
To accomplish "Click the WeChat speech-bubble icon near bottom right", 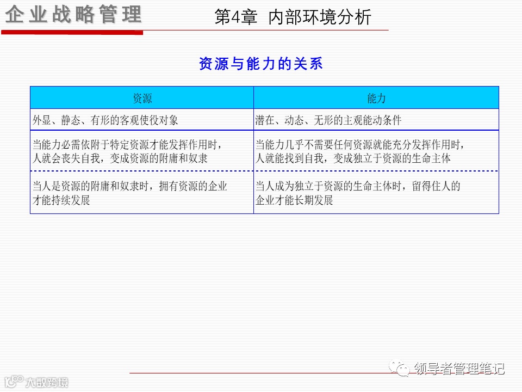I will (401, 368).
